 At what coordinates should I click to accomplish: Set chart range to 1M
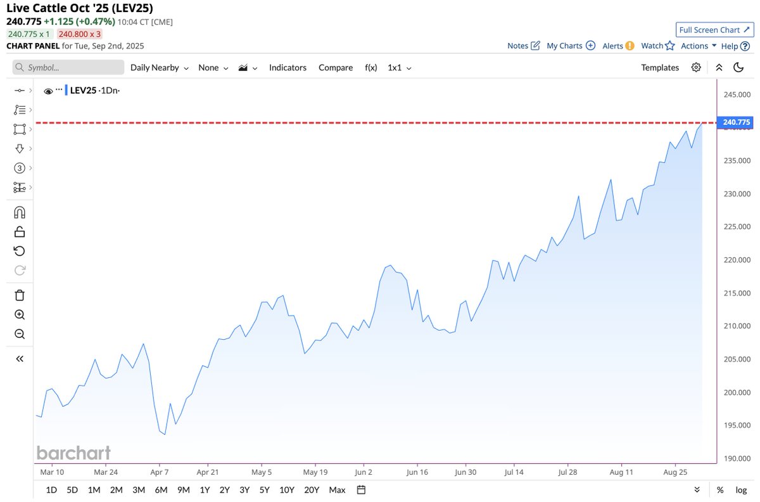pyautogui.click(x=94, y=489)
